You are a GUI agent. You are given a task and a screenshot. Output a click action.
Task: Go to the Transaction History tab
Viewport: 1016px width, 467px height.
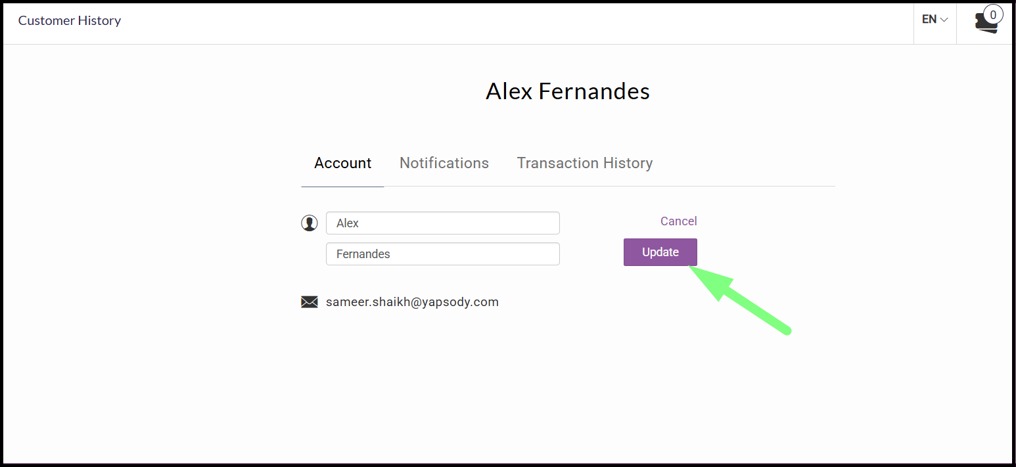point(585,163)
